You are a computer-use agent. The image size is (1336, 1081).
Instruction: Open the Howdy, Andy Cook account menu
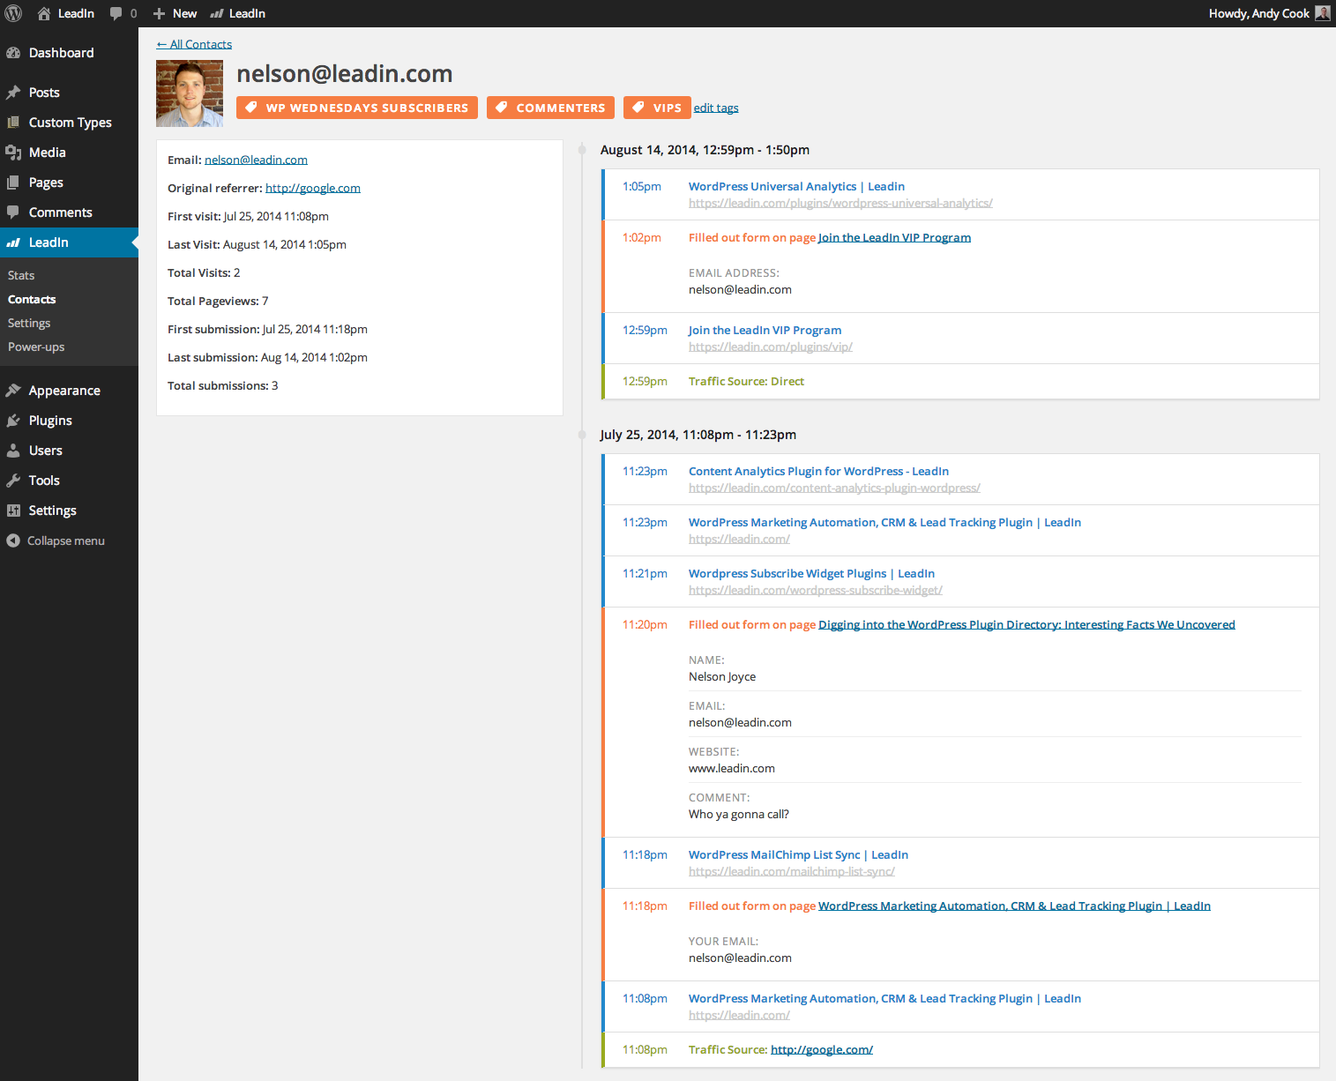(x=1258, y=13)
